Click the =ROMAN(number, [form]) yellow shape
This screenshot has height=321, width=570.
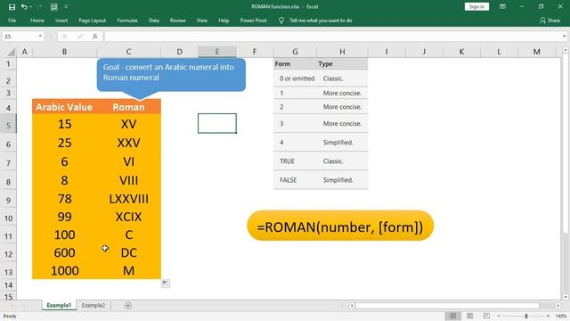pyautogui.click(x=340, y=226)
